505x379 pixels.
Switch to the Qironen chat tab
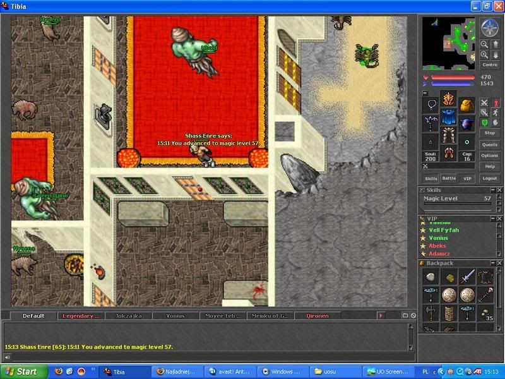[318, 316]
